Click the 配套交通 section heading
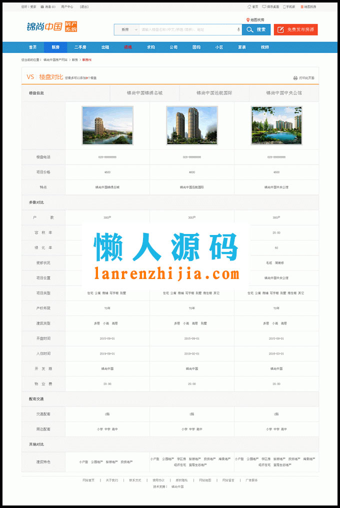The image size is (340, 508). click(x=36, y=399)
